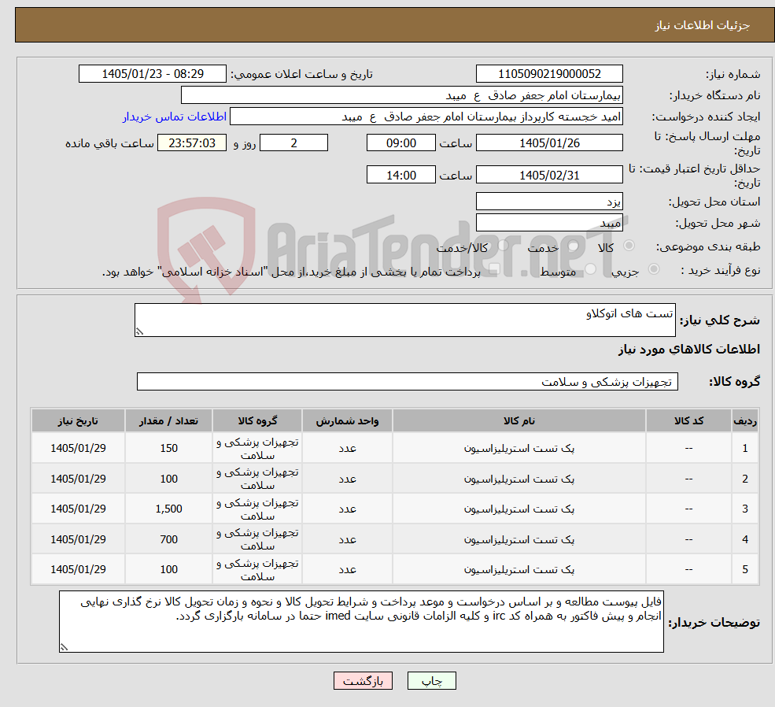Click the شرح کلی نیاز description textarea
The height and width of the screenshot is (707, 775).
pos(404,320)
